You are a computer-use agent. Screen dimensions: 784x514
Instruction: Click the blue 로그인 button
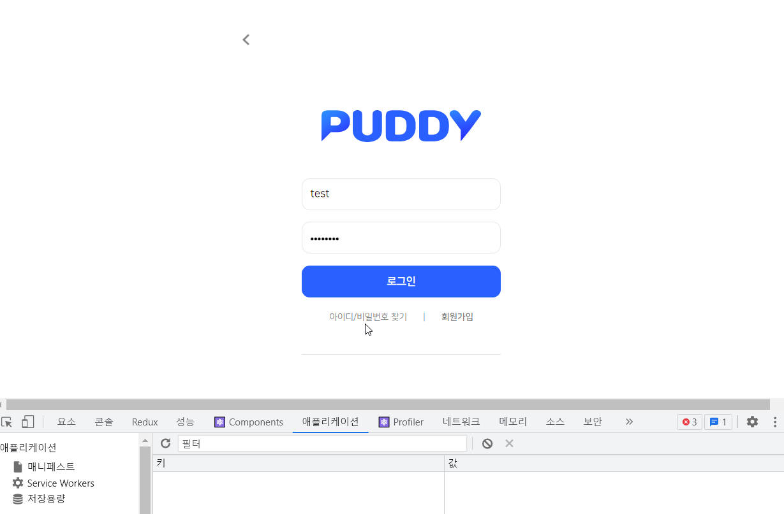coord(401,282)
